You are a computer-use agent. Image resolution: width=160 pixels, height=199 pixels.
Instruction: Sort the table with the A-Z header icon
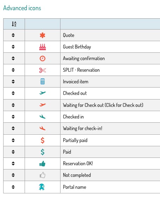[14, 24]
